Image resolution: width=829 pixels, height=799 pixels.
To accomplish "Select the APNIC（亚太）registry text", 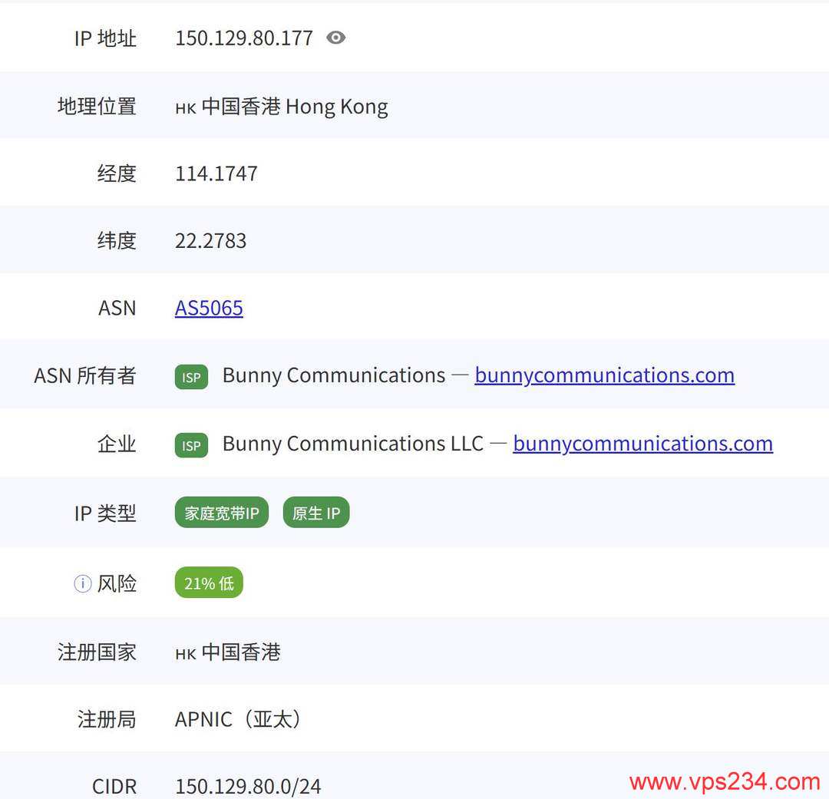I will 239,719.
